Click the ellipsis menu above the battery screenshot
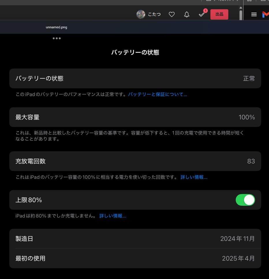This screenshot has width=269, height=279. (57, 38)
